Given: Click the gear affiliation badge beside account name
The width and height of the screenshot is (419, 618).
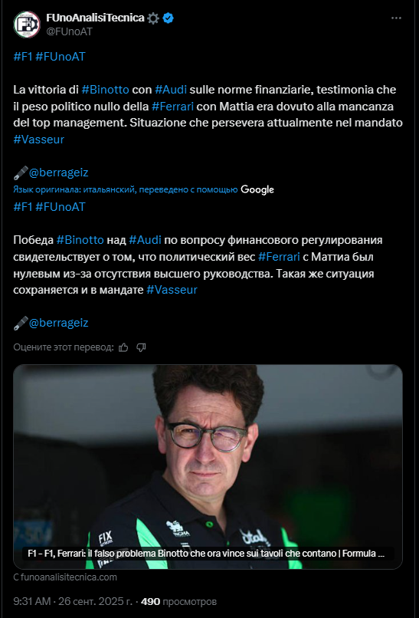Looking at the screenshot, I should point(153,18).
